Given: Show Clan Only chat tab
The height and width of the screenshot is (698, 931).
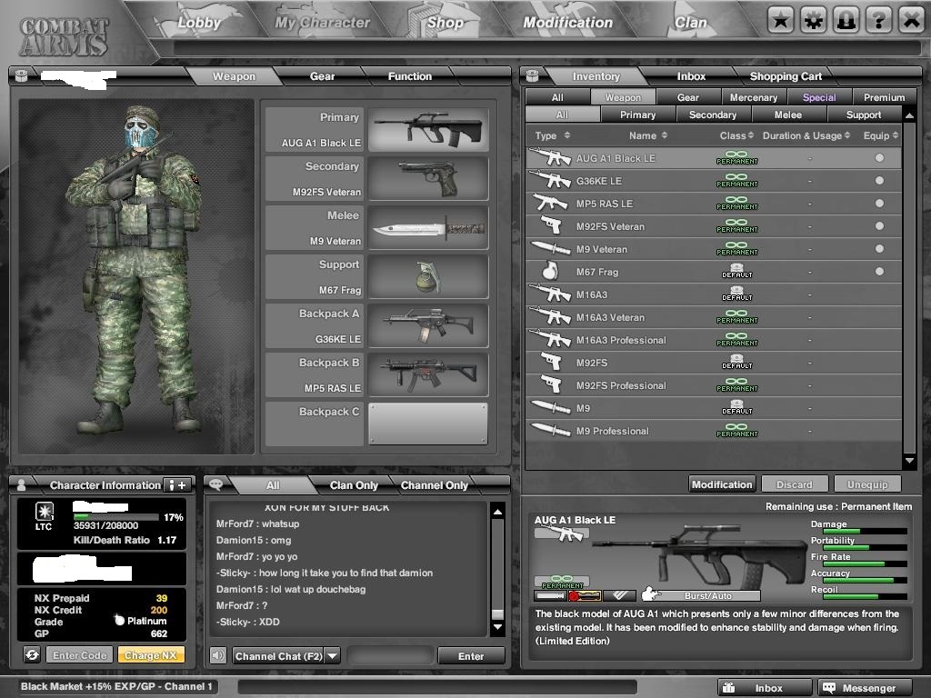Looking at the screenshot, I should click(354, 485).
